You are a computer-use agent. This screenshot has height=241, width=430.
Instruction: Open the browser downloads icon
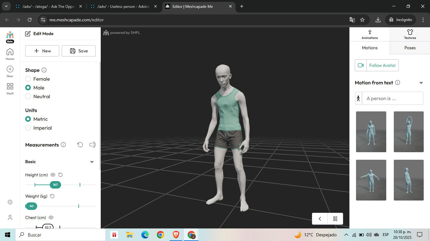378,20
